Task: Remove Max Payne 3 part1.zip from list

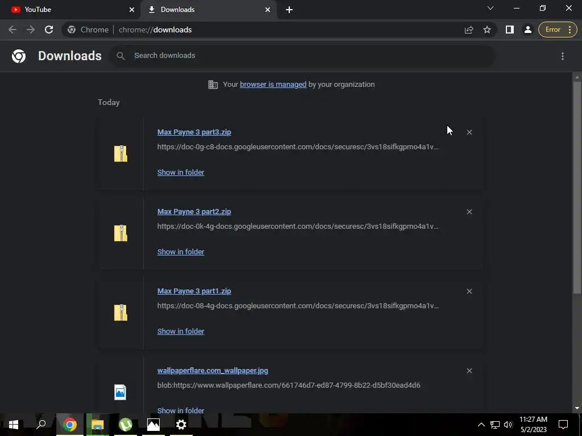Action: (x=469, y=291)
